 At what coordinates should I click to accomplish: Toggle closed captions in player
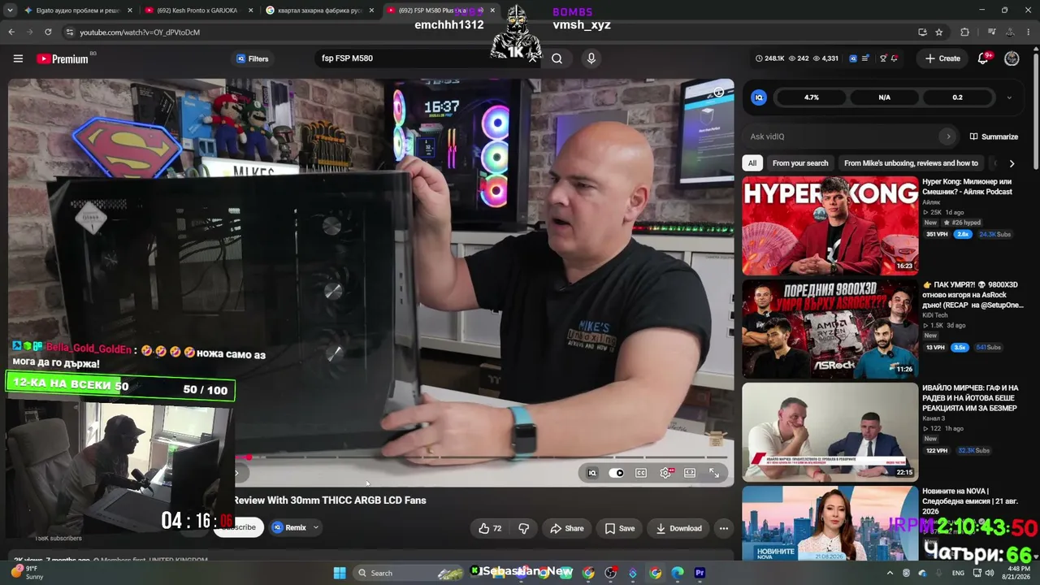tap(641, 473)
